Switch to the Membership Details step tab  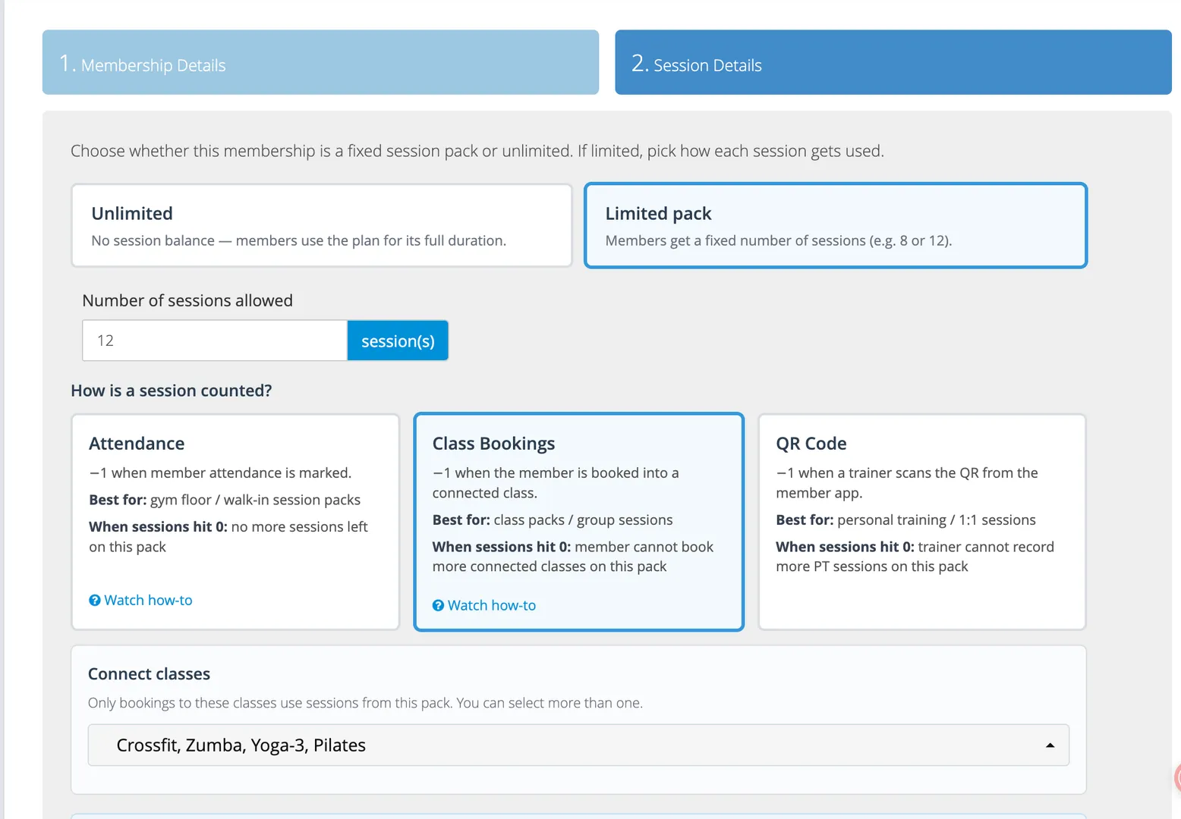tap(320, 62)
